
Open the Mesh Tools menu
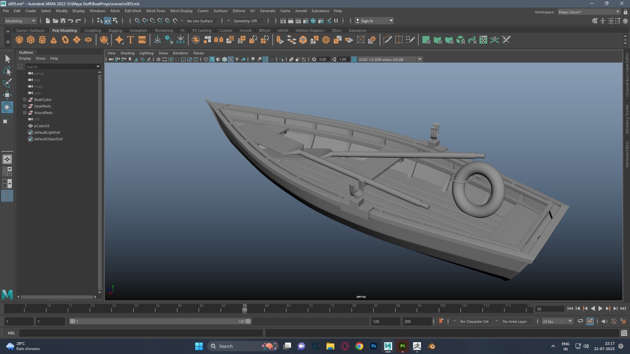(x=156, y=11)
